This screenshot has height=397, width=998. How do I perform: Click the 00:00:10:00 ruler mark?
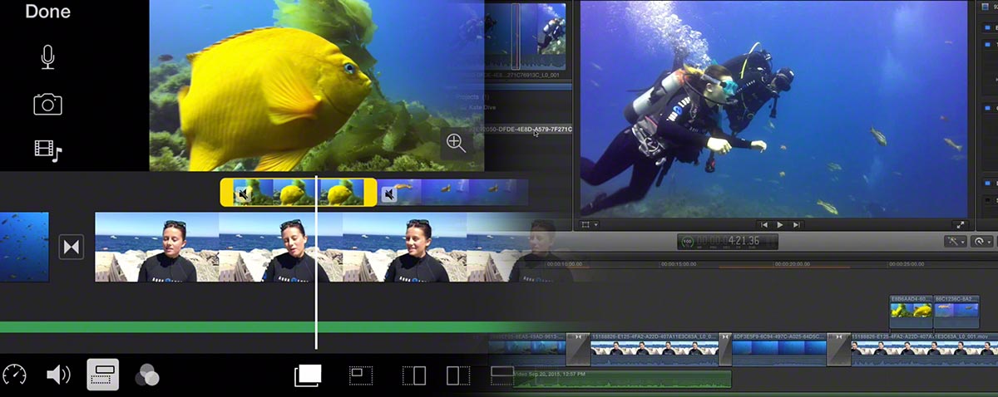[565, 264]
